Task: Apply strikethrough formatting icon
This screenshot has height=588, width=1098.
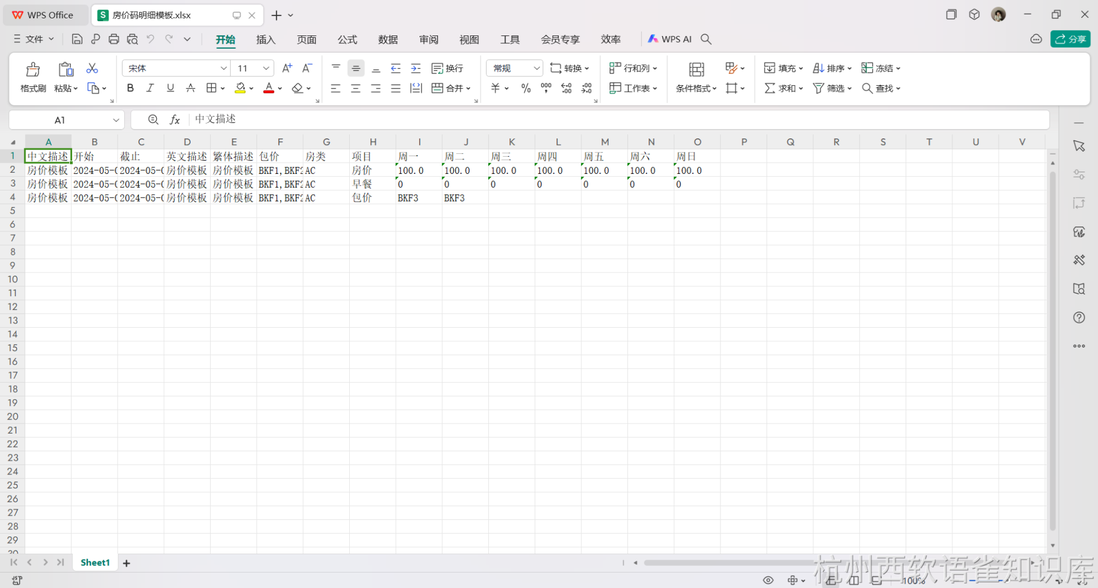Action: 190,88
